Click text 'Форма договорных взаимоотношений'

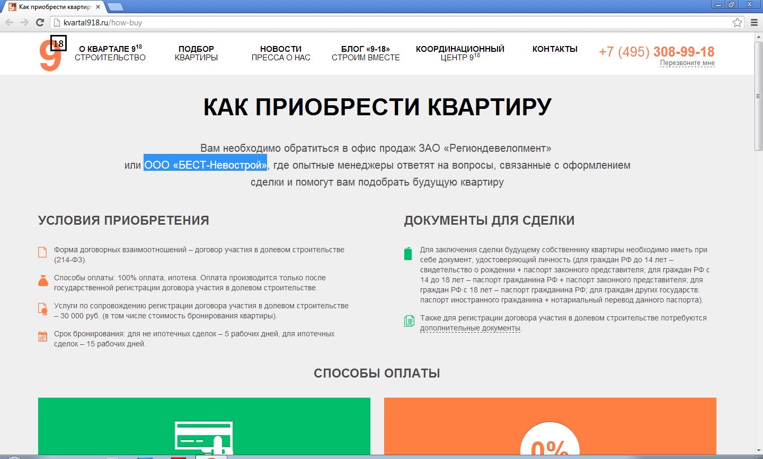[120, 250]
